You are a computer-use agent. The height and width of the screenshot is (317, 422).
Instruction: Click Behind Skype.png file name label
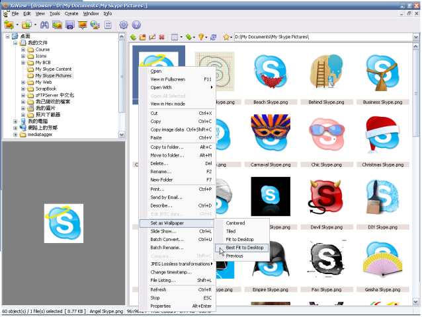click(327, 102)
